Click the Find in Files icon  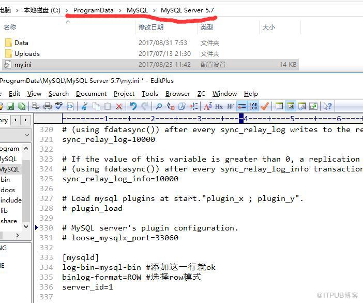tap(182, 106)
